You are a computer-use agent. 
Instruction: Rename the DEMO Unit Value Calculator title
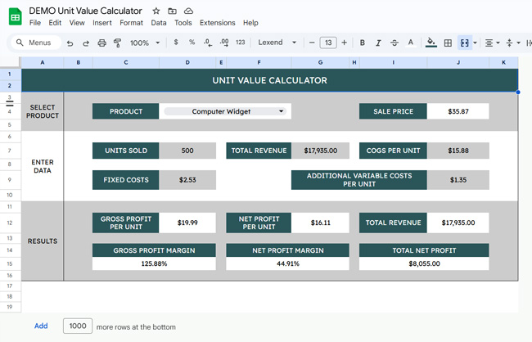(x=85, y=11)
